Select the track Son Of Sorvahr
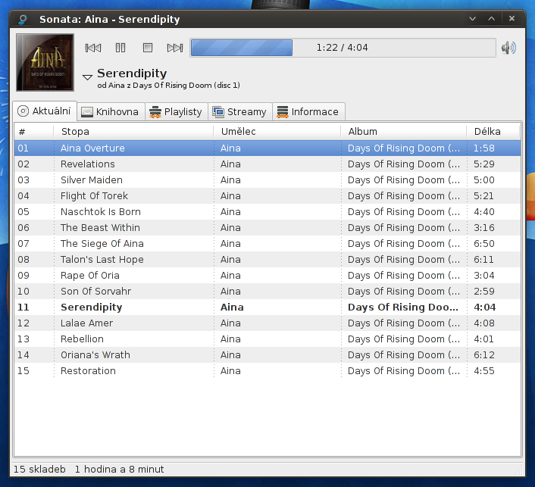Viewport: 535px width, 487px height. point(267,292)
